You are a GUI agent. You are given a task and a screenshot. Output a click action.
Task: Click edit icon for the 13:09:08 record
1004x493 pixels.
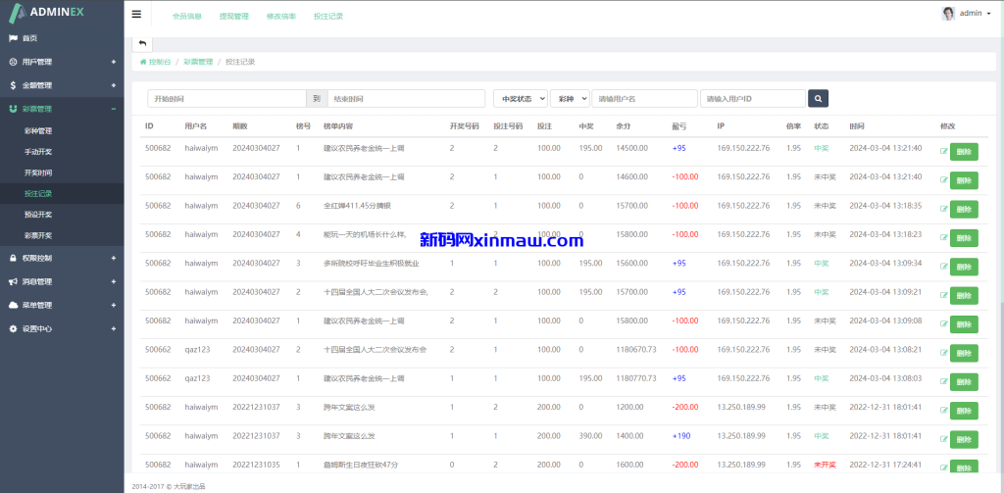(943, 324)
